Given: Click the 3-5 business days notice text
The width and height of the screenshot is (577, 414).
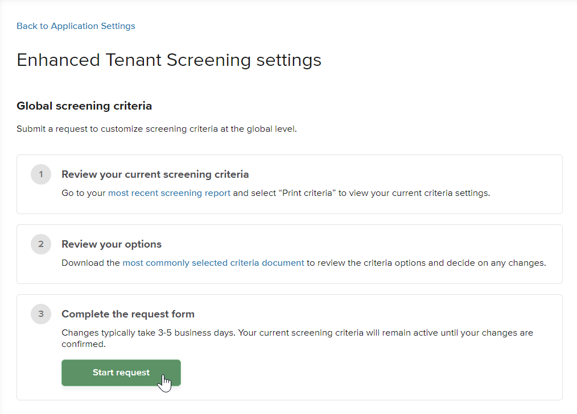Looking at the screenshot, I should 297,338.
